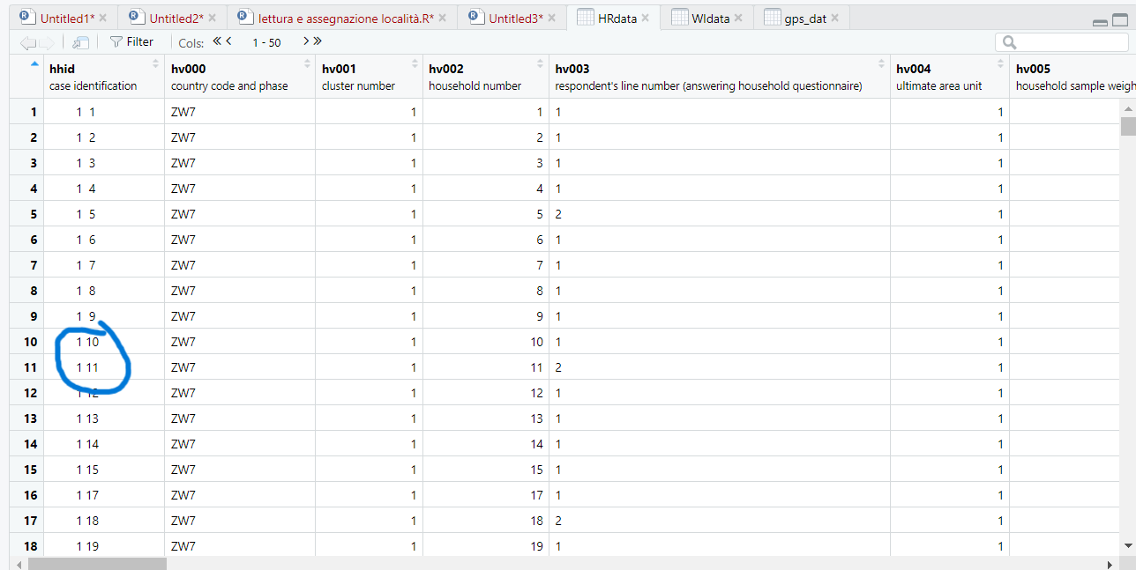The image size is (1136, 570).
Task: Click the horizontal scrollbar thumb
Action: click(97, 563)
